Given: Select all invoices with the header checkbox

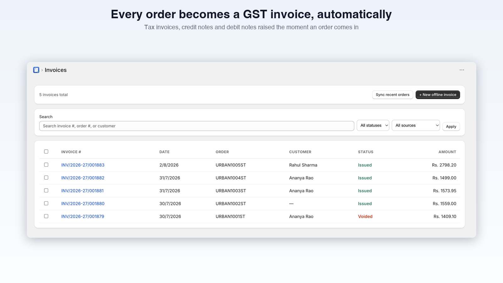Looking at the screenshot, I should coord(46,152).
